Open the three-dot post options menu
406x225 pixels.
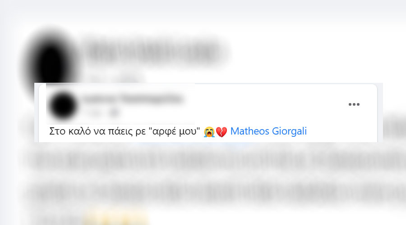coord(354,104)
